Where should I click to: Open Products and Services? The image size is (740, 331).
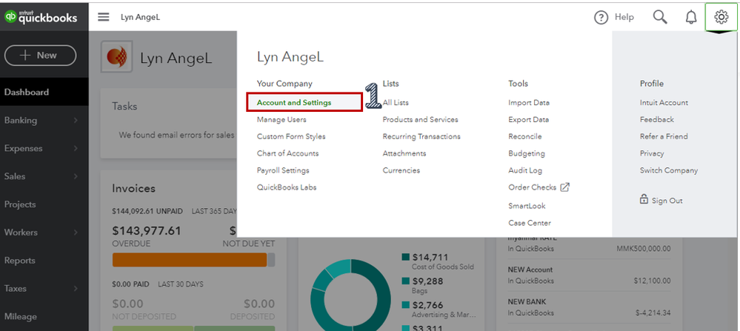coord(421,119)
